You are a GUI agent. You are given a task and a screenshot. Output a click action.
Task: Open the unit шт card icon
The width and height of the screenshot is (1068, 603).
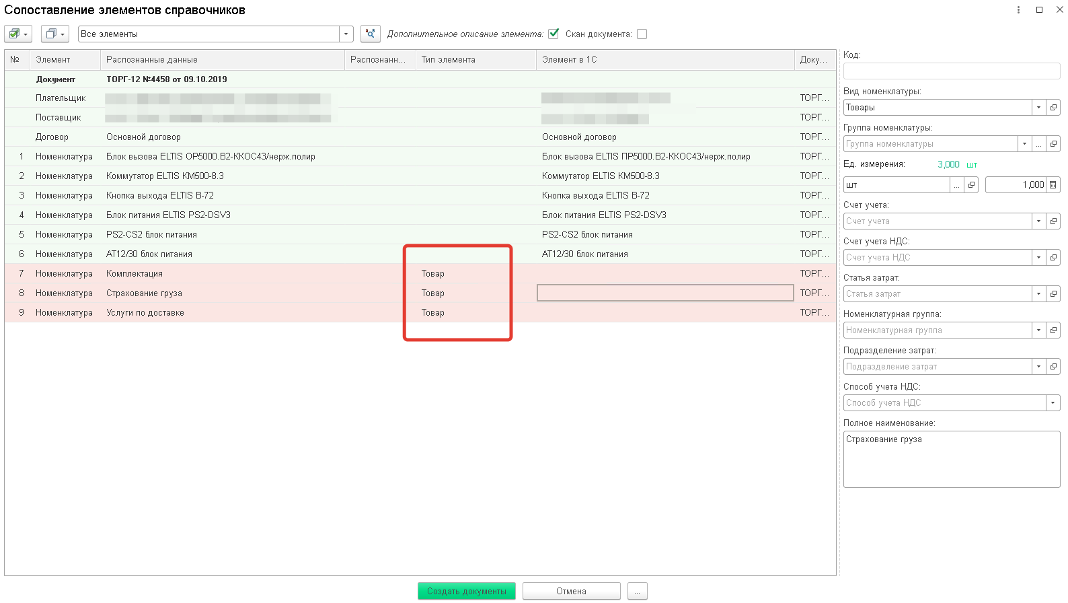click(x=971, y=185)
